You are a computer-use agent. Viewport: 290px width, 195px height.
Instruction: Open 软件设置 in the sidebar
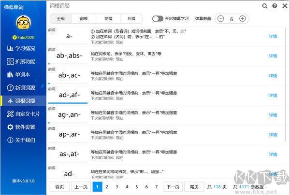pyautogui.click(x=23, y=127)
